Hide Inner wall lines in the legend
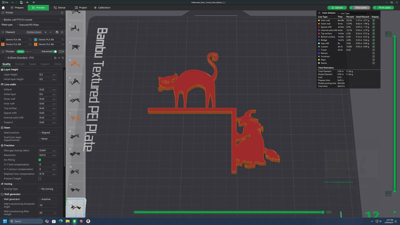The width and height of the screenshot is (400, 225). (373, 20)
